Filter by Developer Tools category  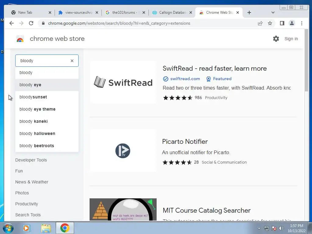[31, 160]
